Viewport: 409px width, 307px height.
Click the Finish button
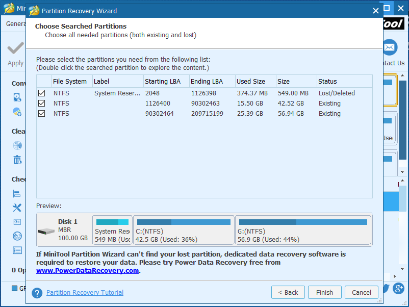pos(324,292)
